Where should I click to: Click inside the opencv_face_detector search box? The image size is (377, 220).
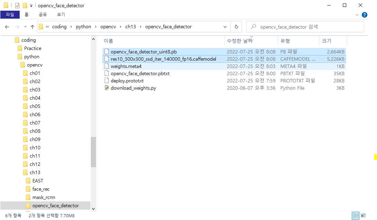pyautogui.click(x=304, y=27)
